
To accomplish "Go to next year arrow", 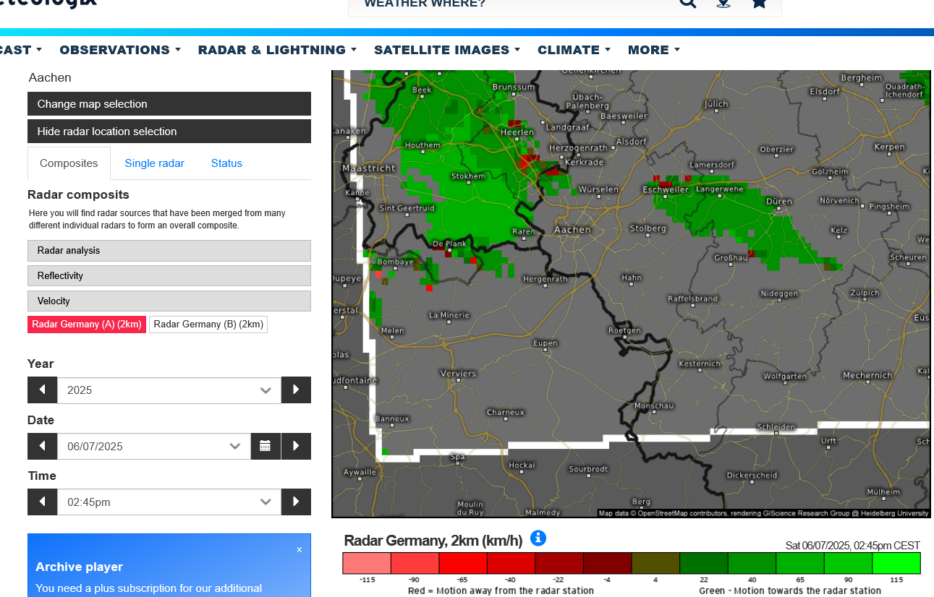I will [296, 390].
